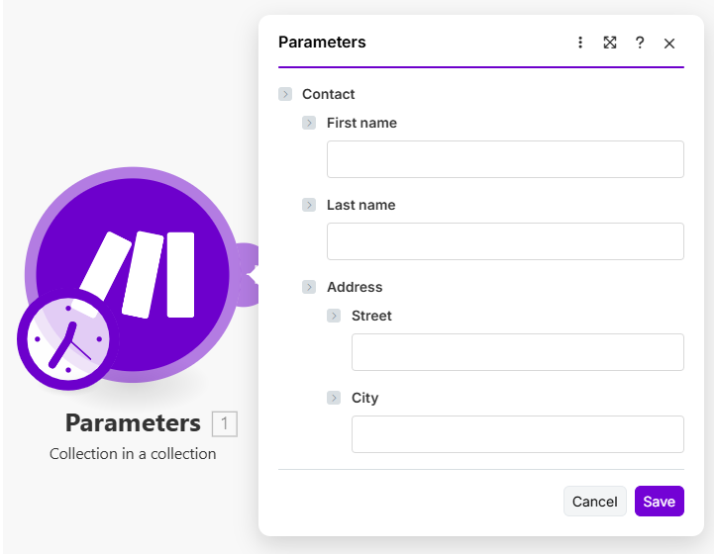Screen dimensions: 717x554
Task: Click the module number badge 1
Action: pyautogui.click(x=225, y=424)
